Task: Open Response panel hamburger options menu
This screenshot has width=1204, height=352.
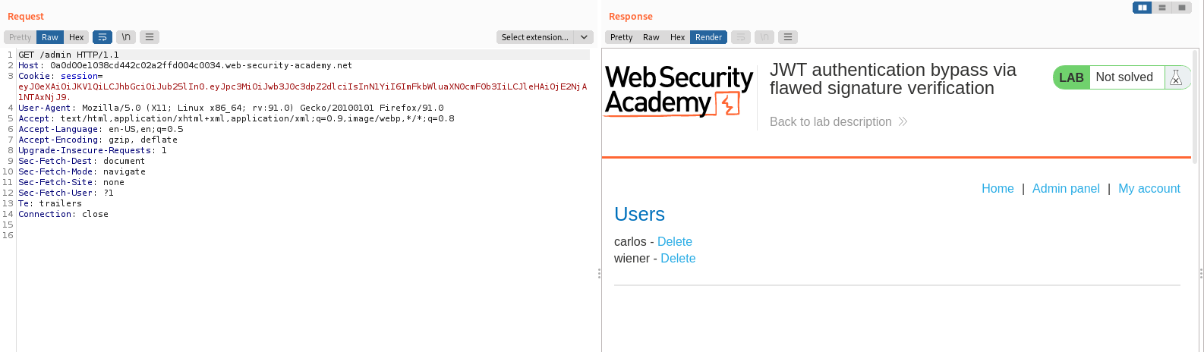Action: coord(788,37)
